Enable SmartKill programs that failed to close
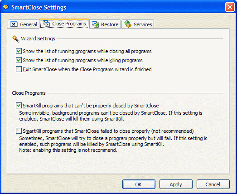This screenshot has height=194, width=237. pos(19,131)
